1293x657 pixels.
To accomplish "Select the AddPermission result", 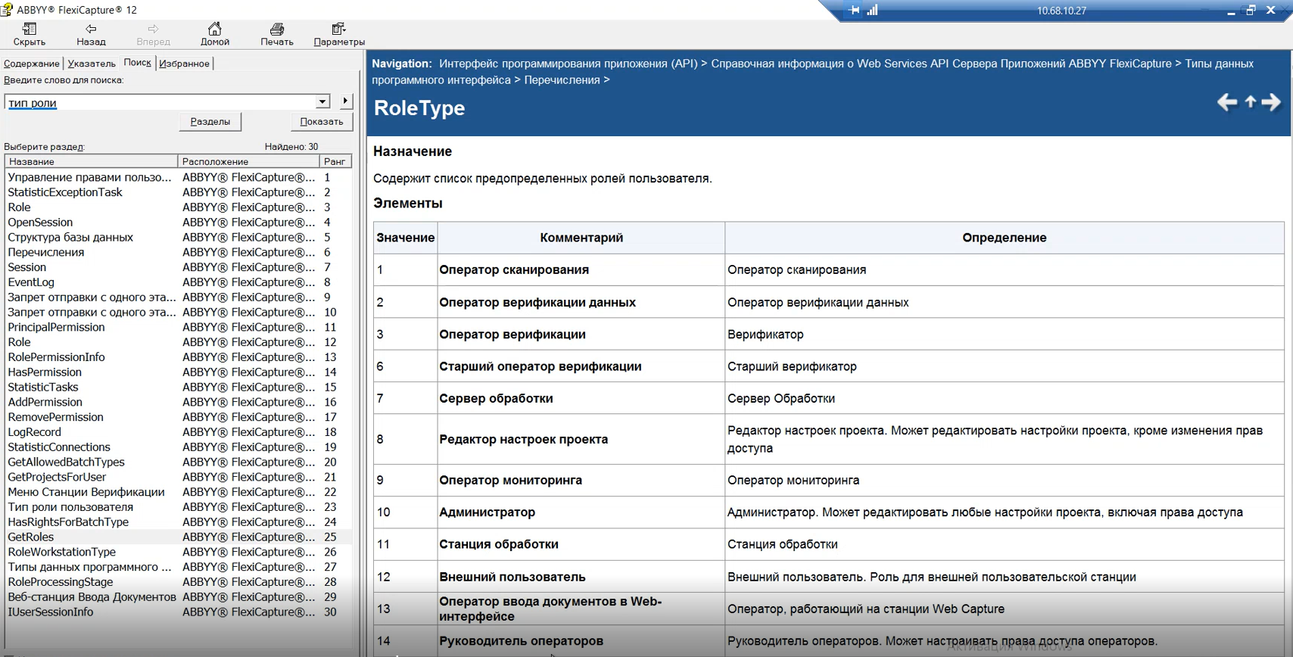I will click(x=45, y=402).
